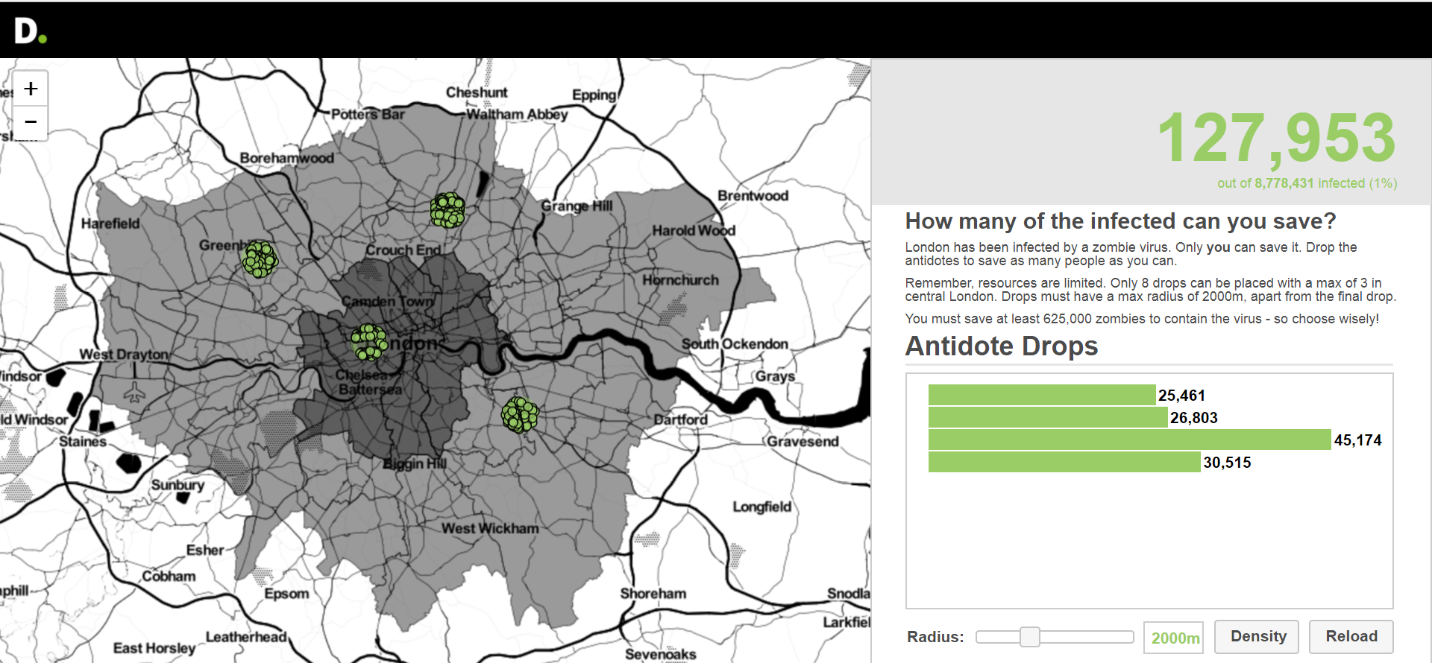Click Dartford label on map
This screenshot has width=1432, height=663.
(680, 419)
